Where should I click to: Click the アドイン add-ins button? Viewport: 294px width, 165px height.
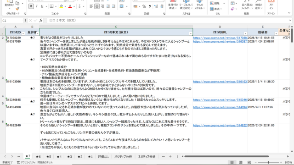271,5
